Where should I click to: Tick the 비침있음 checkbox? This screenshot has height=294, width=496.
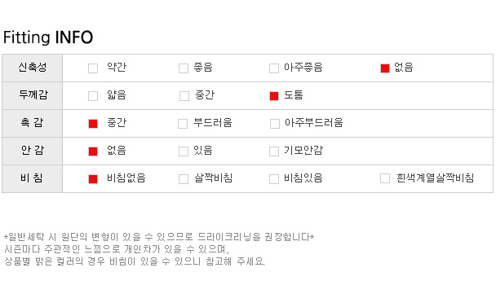tap(274, 179)
